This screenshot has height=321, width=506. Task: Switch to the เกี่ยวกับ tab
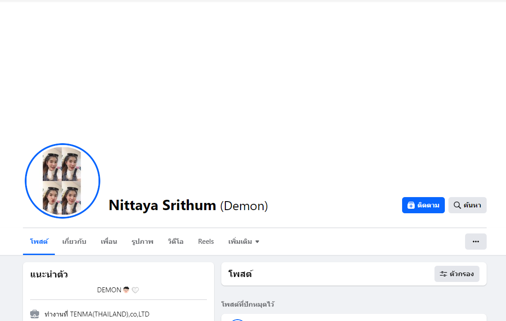[x=74, y=242]
